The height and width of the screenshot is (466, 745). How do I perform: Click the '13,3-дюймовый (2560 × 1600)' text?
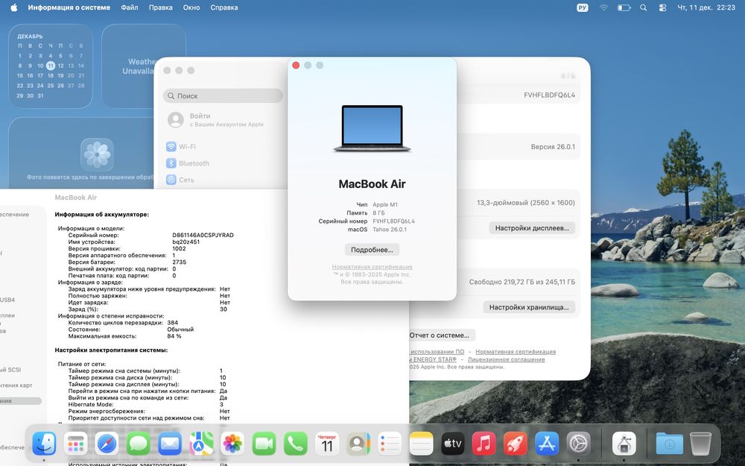[x=526, y=203]
